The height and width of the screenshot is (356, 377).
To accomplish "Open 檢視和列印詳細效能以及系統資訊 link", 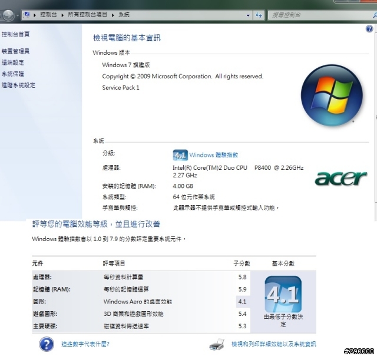I will click(273, 344).
